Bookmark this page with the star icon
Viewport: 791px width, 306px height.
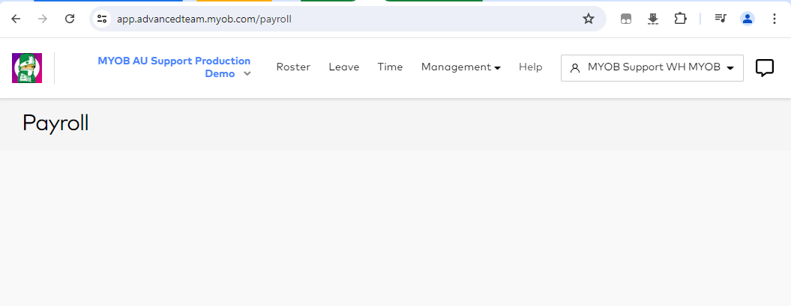coord(589,19)
